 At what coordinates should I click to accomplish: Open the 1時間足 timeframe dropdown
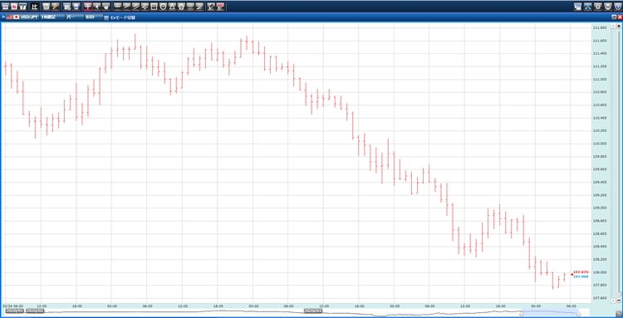[52, 17]
